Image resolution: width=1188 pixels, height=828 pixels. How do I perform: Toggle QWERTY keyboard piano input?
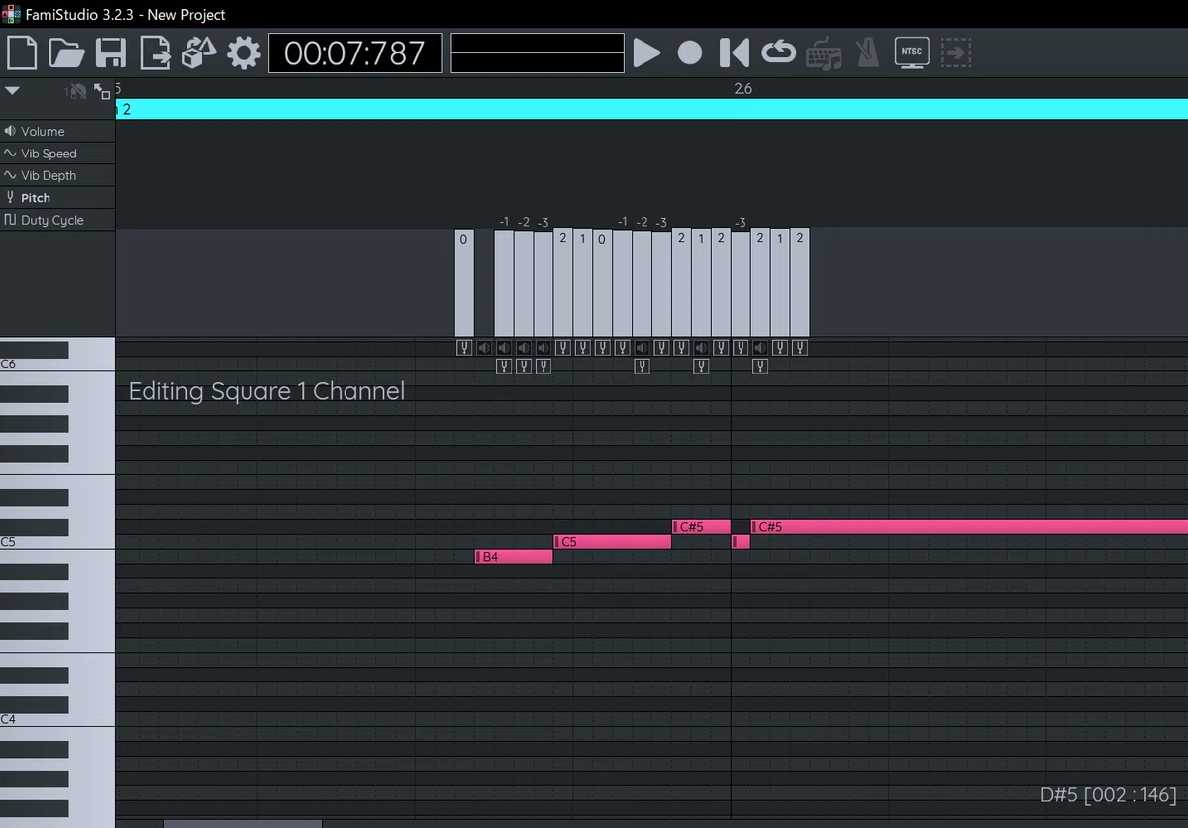(824, 52)
